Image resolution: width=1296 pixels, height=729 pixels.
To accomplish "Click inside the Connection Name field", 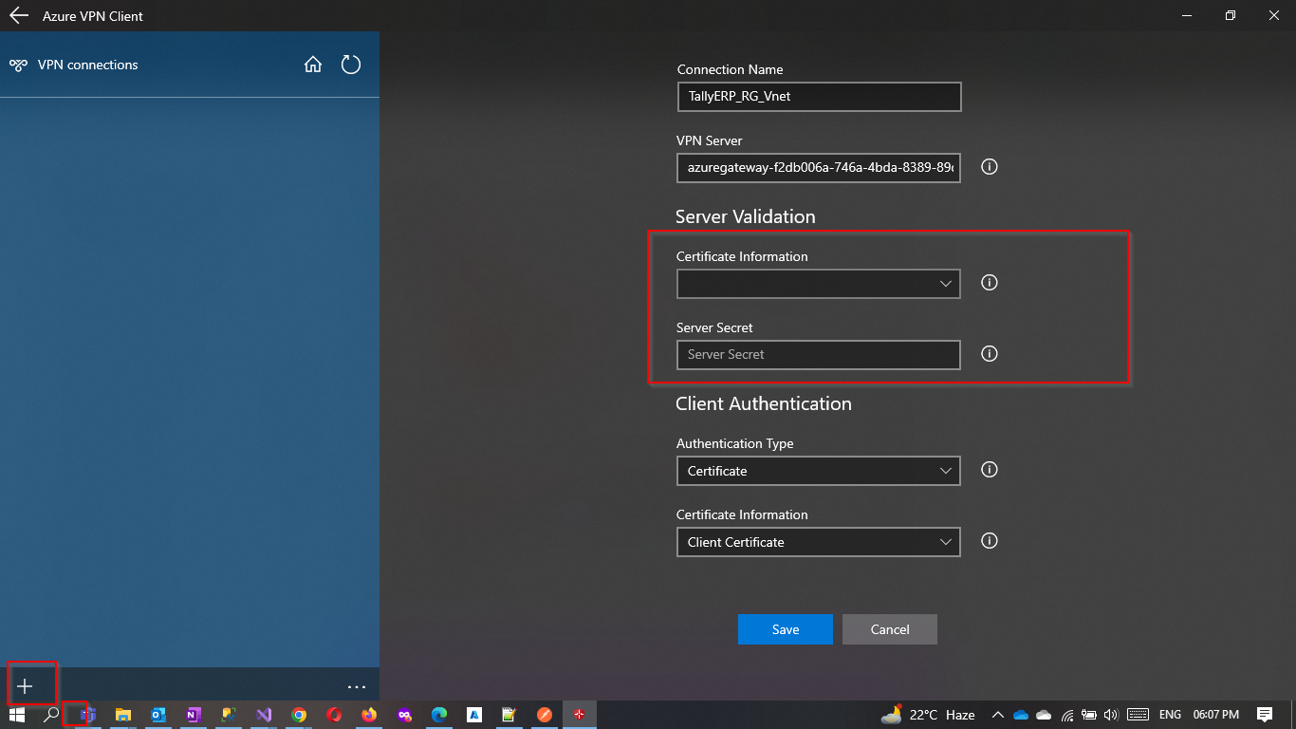I will point(818,96).
